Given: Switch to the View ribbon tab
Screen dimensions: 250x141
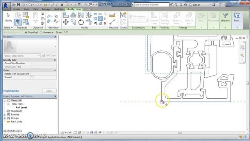Looking at the screenshot, I should pos(36,9).
